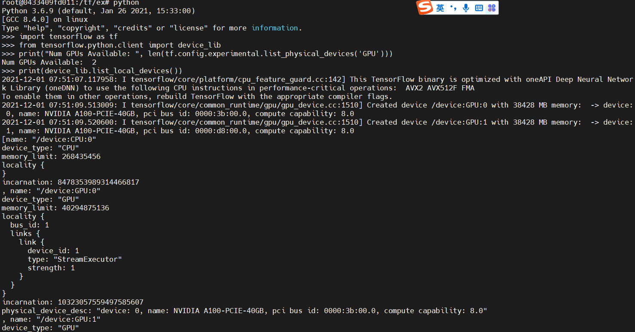Image resolution: width=635 pixels, height=332 pixels.
Task: Select the '/device:GPU:0' device name text
Action: 70,191
